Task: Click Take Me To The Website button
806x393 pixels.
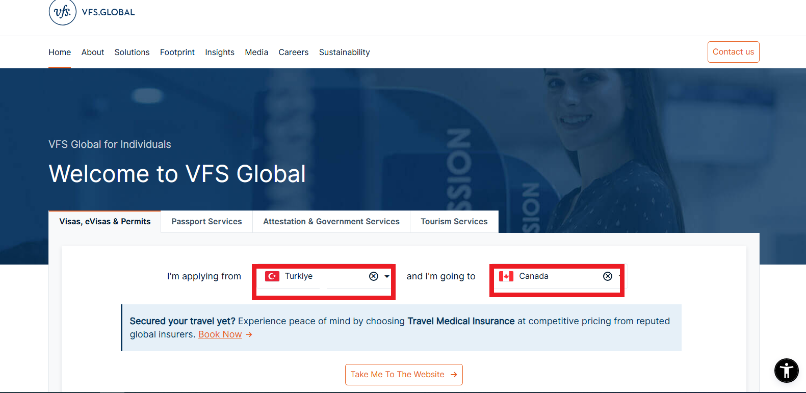Action: click(x=404, y=375)
